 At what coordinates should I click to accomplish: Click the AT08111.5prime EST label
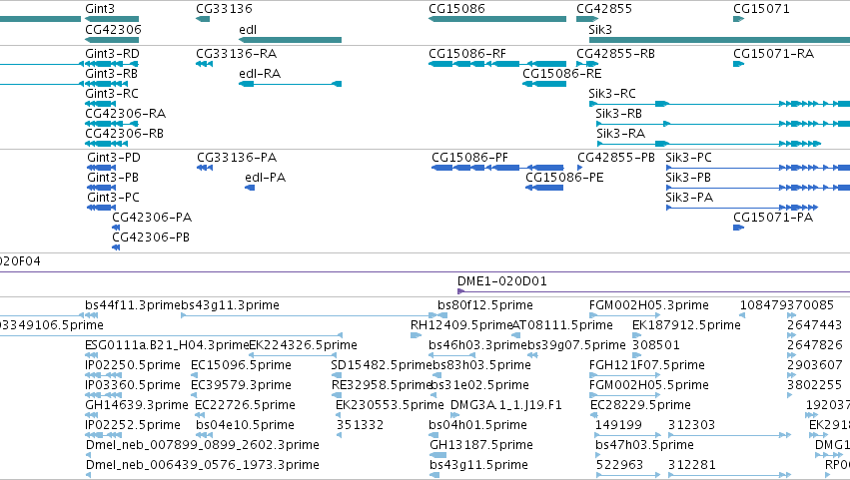coord(562,325)
